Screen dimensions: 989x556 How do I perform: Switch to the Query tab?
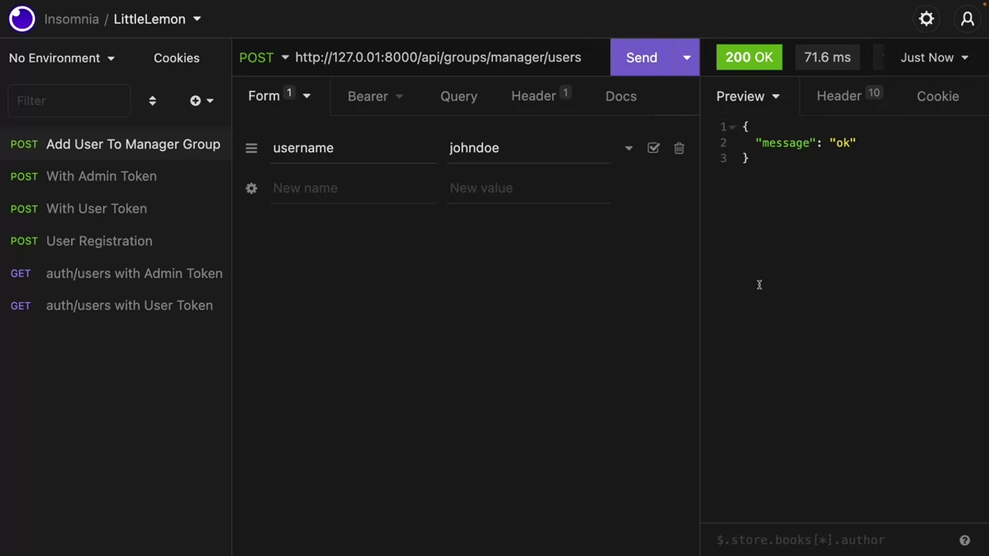tap(458, 96)
